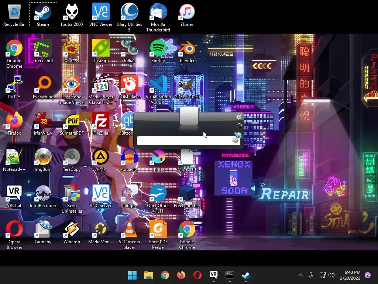
Task: Switch to VRChat on the taskbar
Action: [x=214, y=275]
